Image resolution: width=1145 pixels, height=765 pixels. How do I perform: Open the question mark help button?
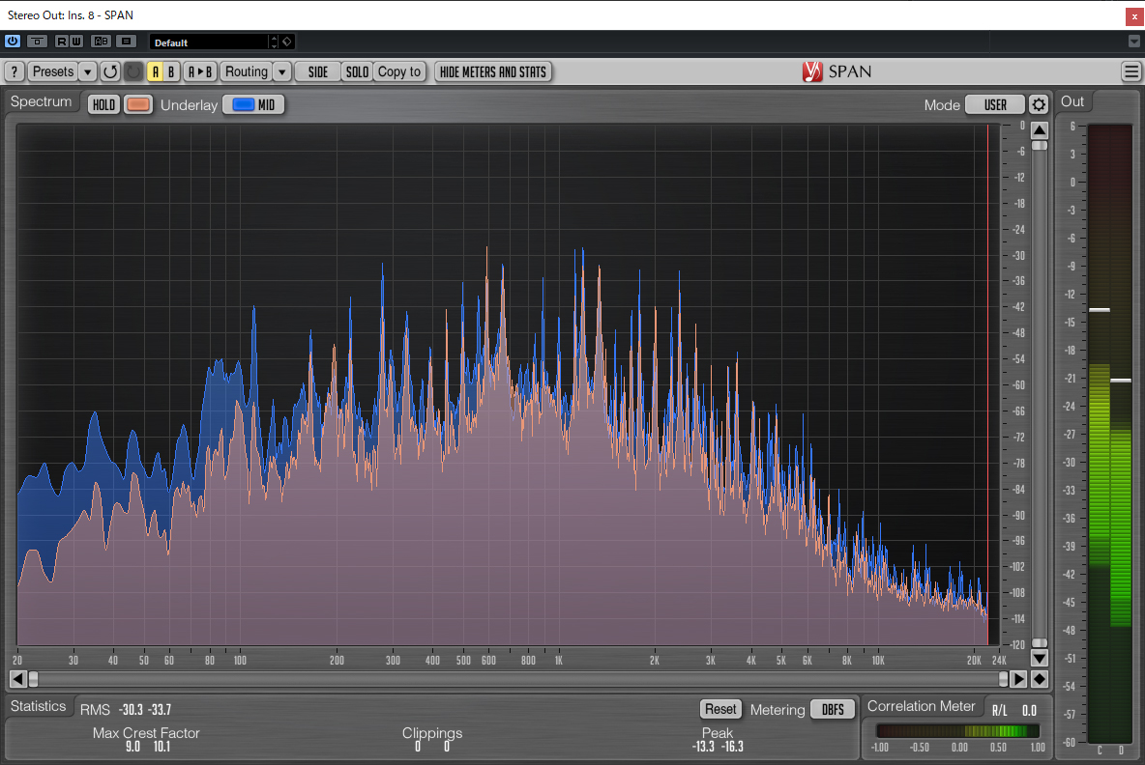click(15, 71)
